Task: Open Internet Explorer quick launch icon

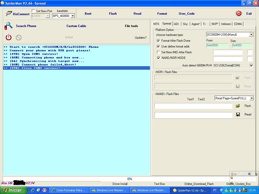Action: (x=33, y=190)
